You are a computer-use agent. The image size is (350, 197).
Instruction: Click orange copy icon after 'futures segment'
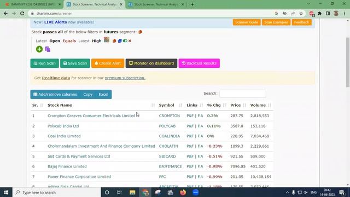click(x=140, y=32)
